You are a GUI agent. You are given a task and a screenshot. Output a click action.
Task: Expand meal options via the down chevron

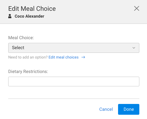[134, 48]
